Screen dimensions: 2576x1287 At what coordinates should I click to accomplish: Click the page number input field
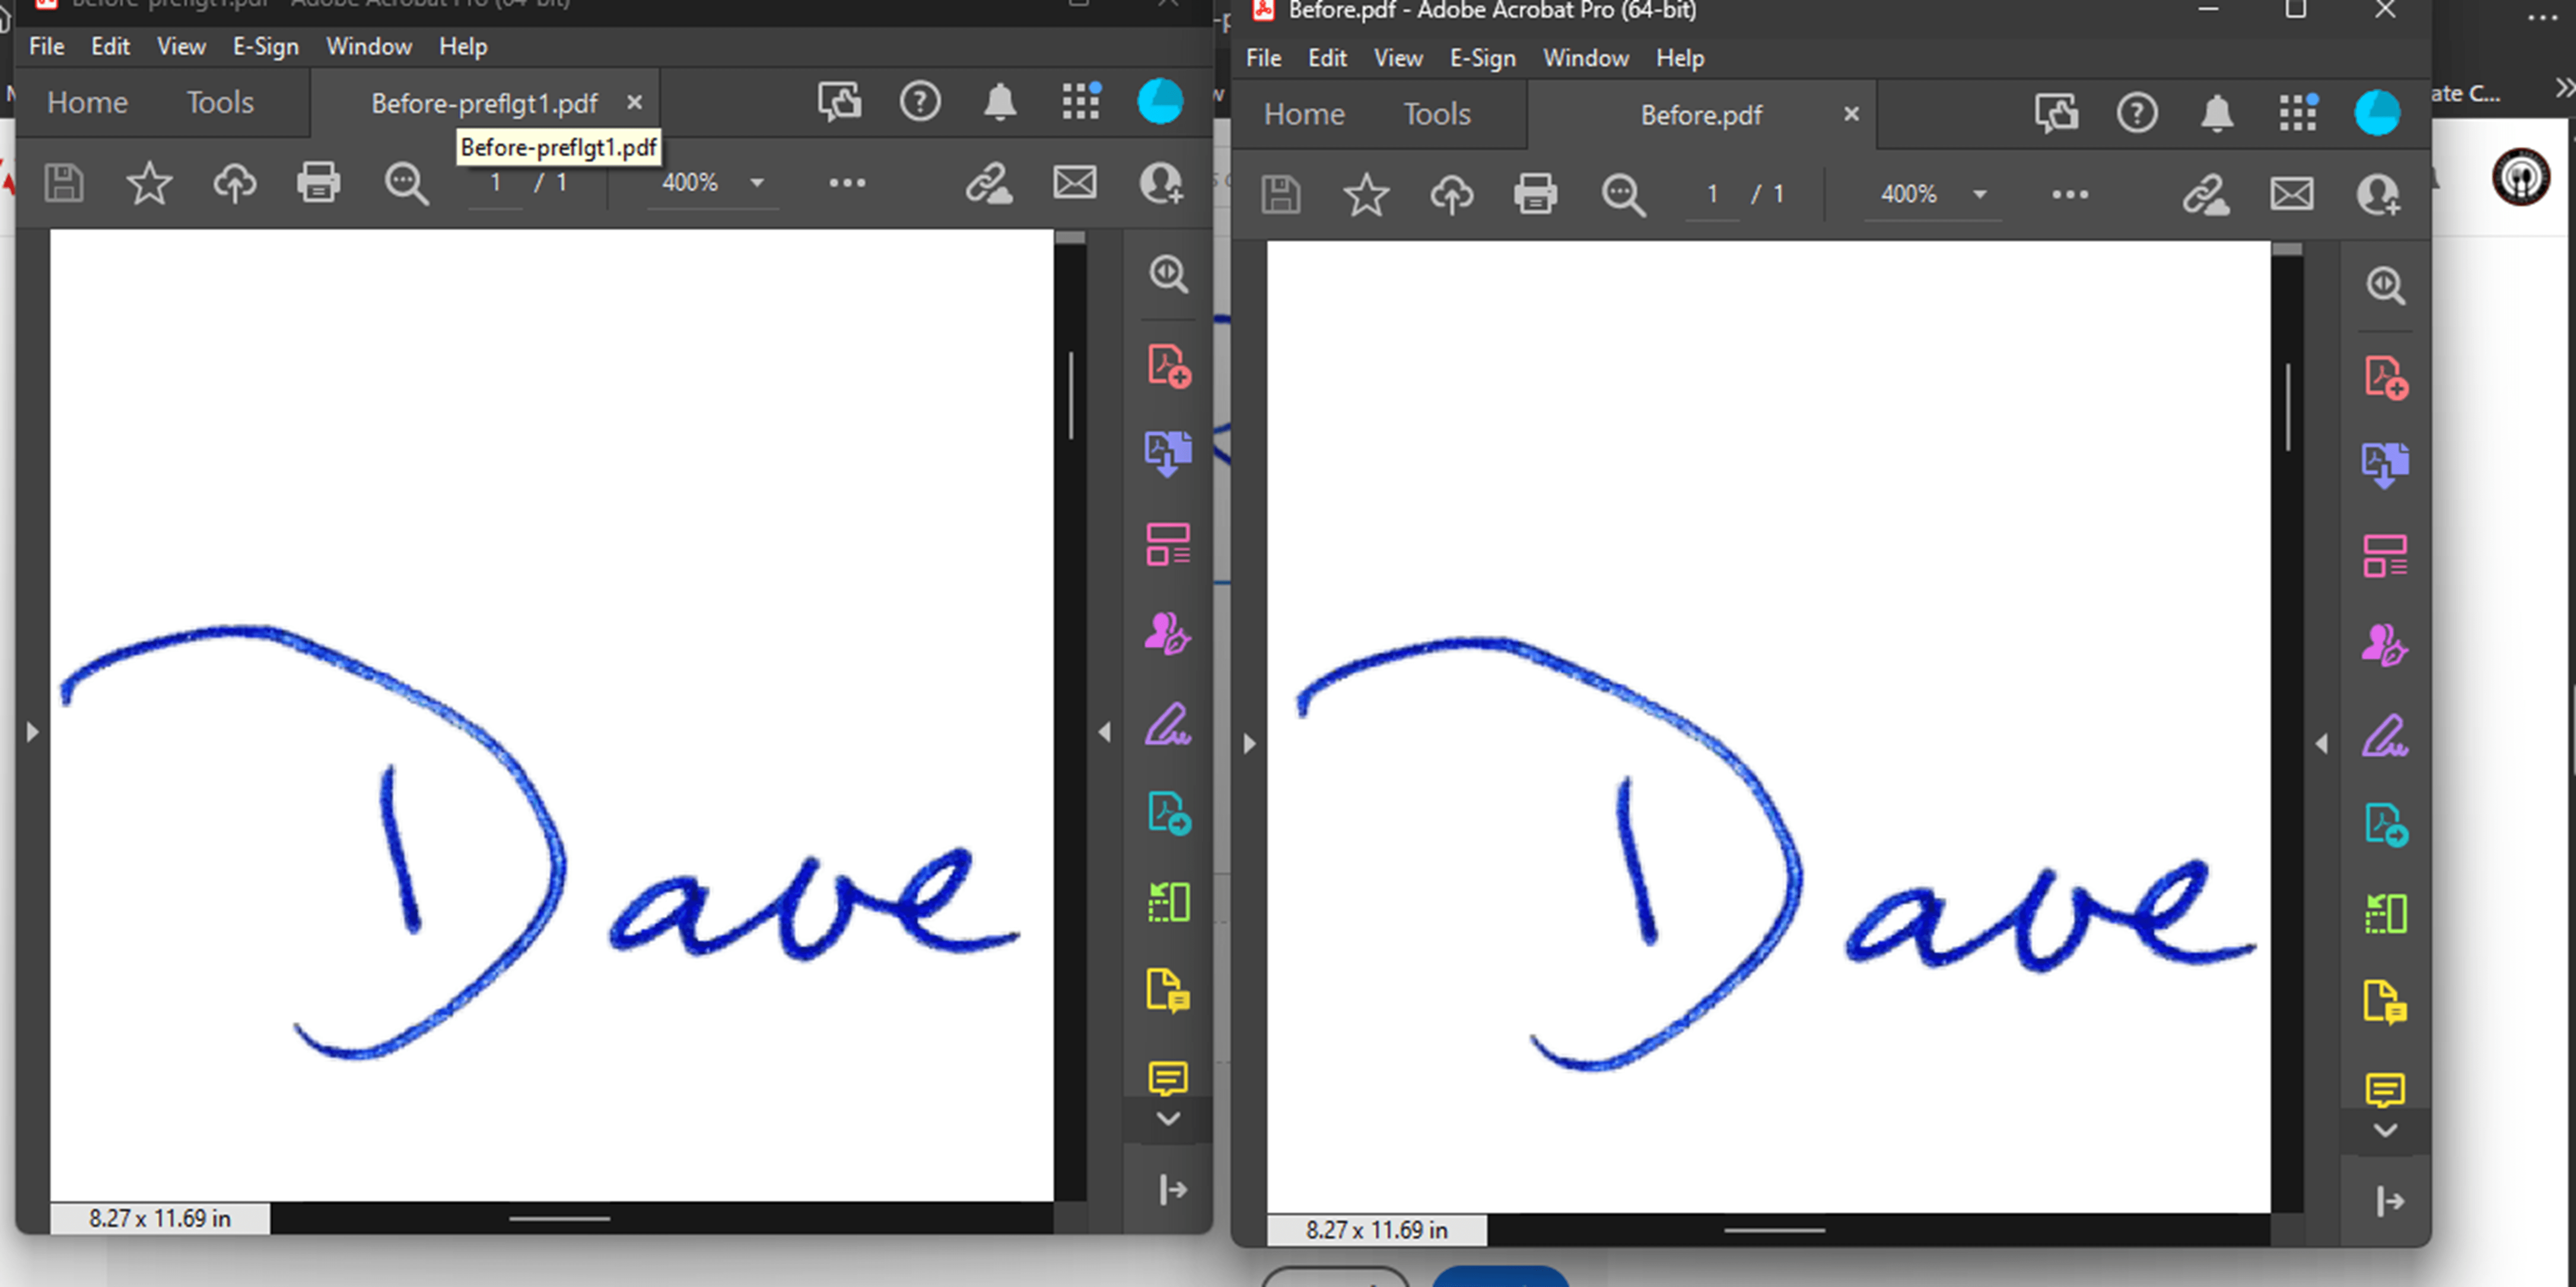[x=1712, y=194]
